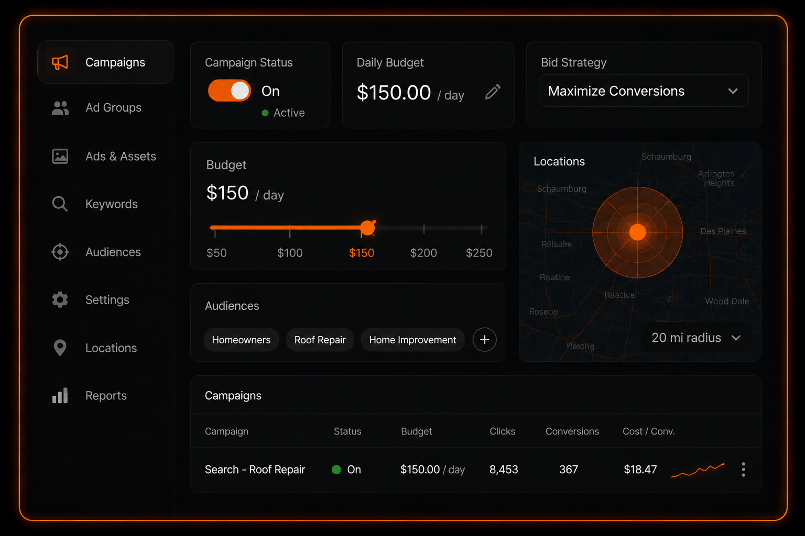The image size is (805, 536).
Task: Open the Search - Roof Repair campaign row
Action: (x=476, y=470)
